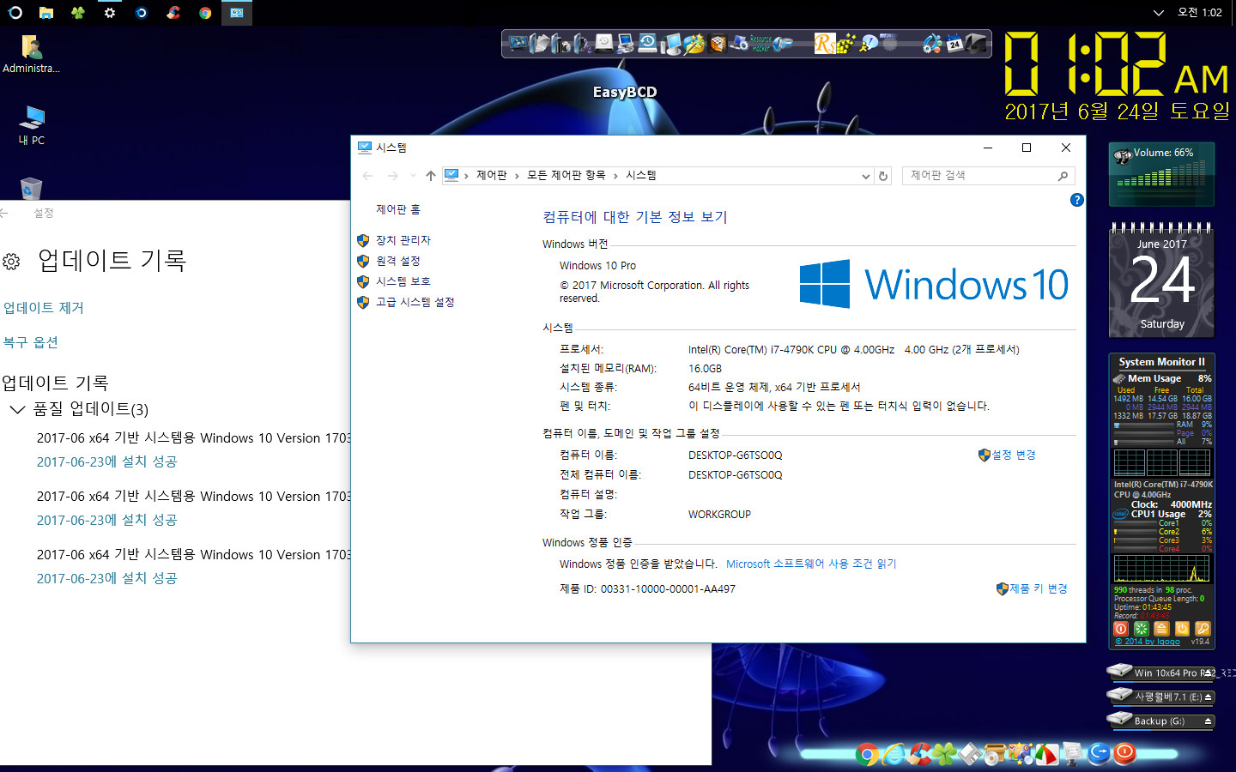
Task: Open the box with CD installer icon in dock
Action: pyautogui.click(x=996, y=754)
